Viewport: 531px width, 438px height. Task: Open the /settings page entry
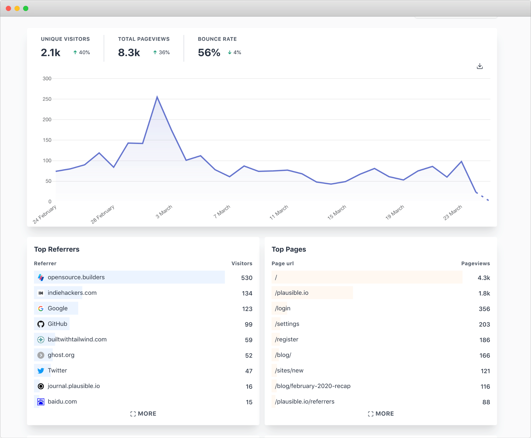pyautogui.click(x=287, y=324)
